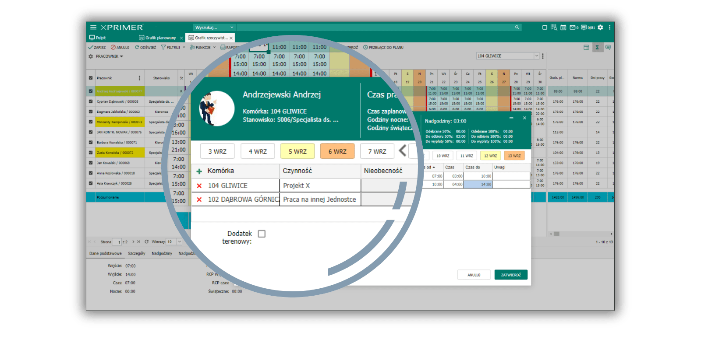This screenshot has height=353, width=701.
Task: Toggle the sigma summary icon
Action: 597,47
